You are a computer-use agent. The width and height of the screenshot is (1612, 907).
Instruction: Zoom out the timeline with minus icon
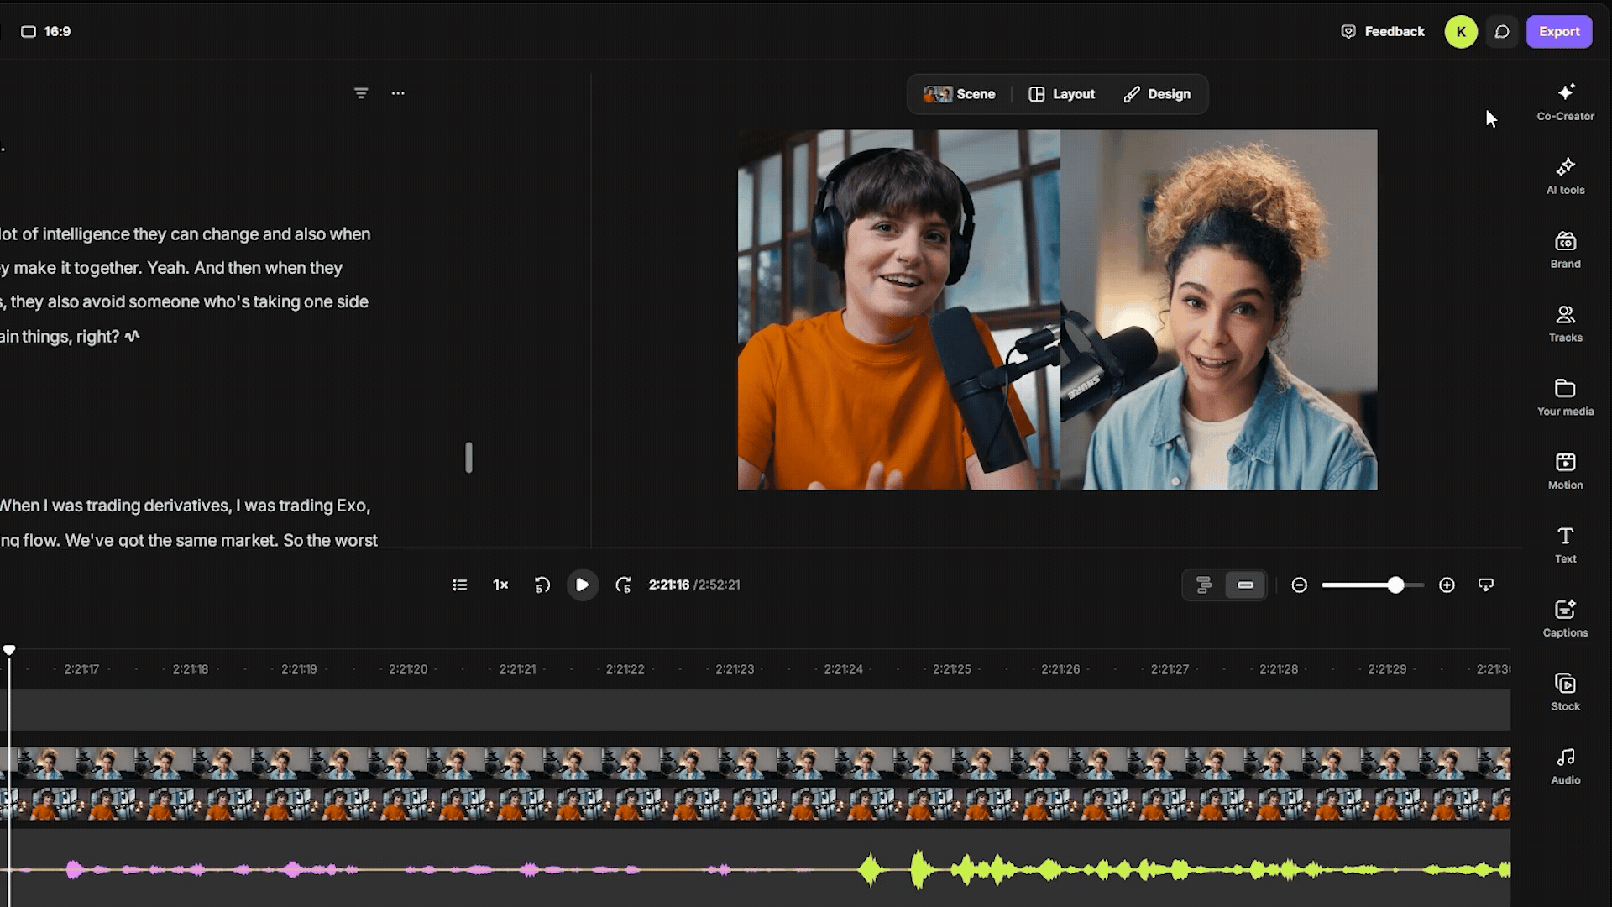point(1299,585)
